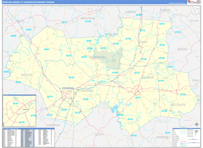203x148 pixels.
Task: Select the HART county label
Action: pyautogui.click(x=144, y=42)
